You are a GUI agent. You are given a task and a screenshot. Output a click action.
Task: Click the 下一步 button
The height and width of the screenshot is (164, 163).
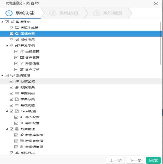pyautogui.click(x=135, y=160)
